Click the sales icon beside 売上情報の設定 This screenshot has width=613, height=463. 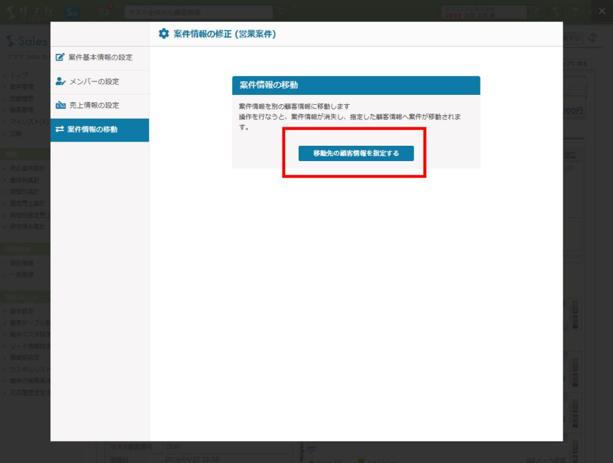[x=60, y=105]
